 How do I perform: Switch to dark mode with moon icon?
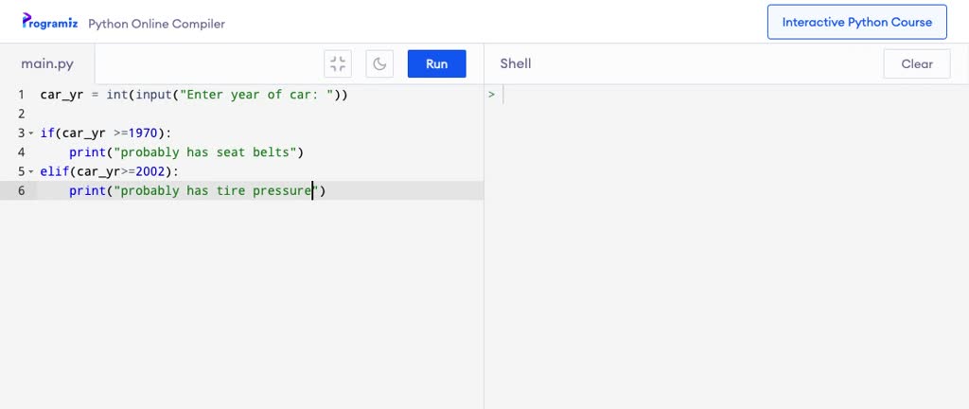pos(379,64)
